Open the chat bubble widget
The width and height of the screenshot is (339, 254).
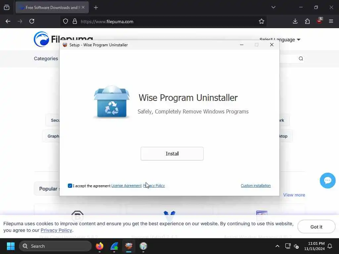pos(327,181)
